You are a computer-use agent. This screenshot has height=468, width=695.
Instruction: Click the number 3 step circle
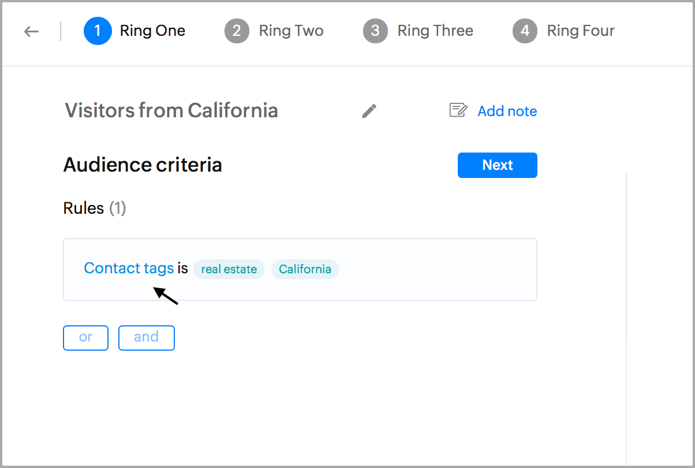pos(375,31)
